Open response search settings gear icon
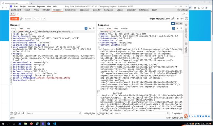Viewport: 213px width, 126px height. point(103,113)
